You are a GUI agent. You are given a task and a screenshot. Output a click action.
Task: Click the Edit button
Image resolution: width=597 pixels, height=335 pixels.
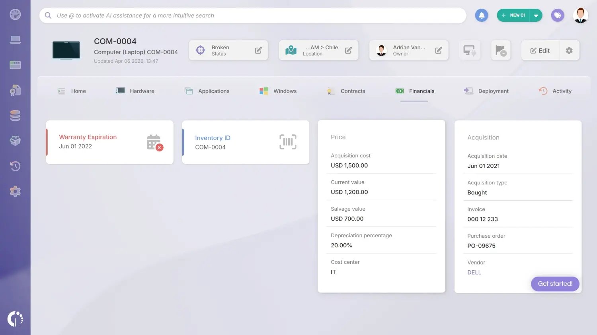click(540, 50)
